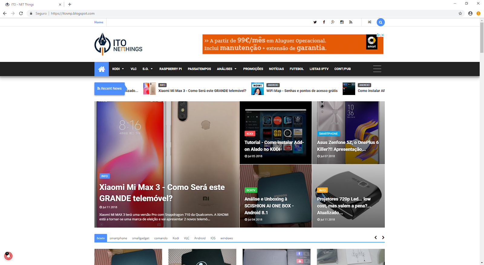
Task: Select the smartphone tab
Action: [x=118, y=238]
